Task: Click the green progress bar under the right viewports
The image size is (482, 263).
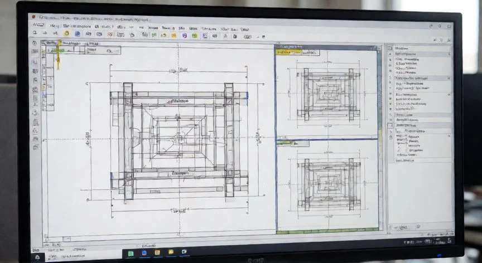Action: [327, 231]
